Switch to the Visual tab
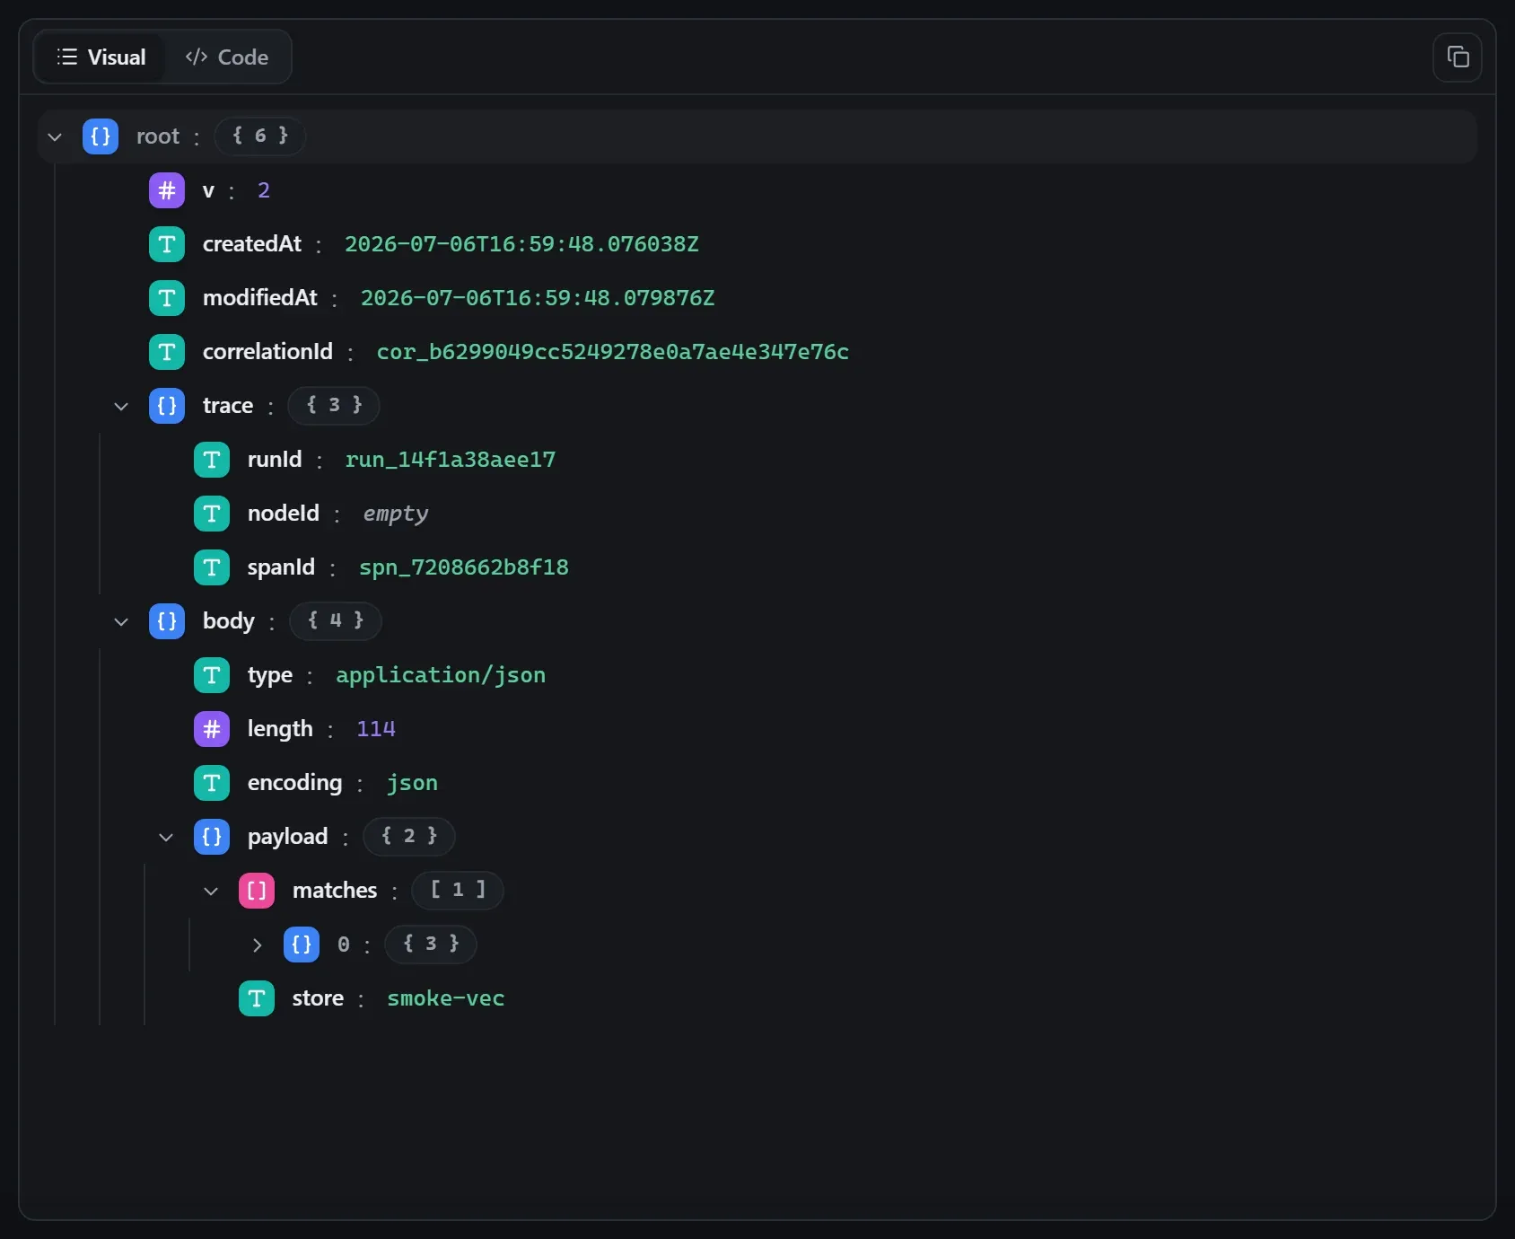 pyautogui.click(x=101, y=57)
